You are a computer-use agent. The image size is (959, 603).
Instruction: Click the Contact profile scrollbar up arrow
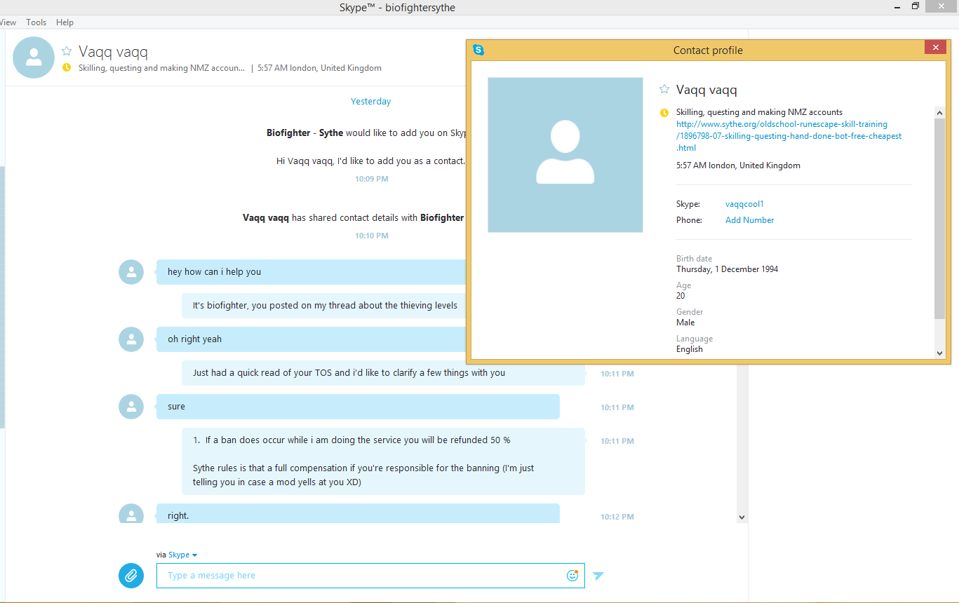pos(940,112)
